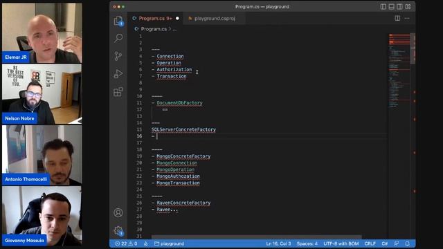
Task: Select Elemar JR video tile
Action: 42,33
